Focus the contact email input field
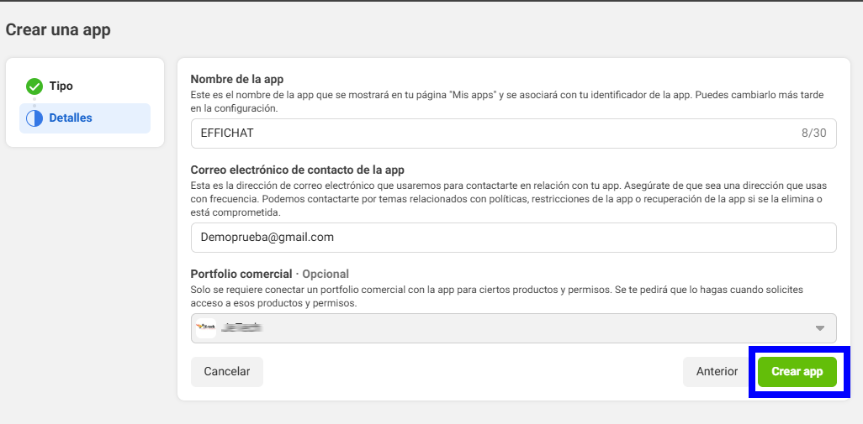Viewport: 863px width, 424px height. pyautogui.click(x=513, y=238)
